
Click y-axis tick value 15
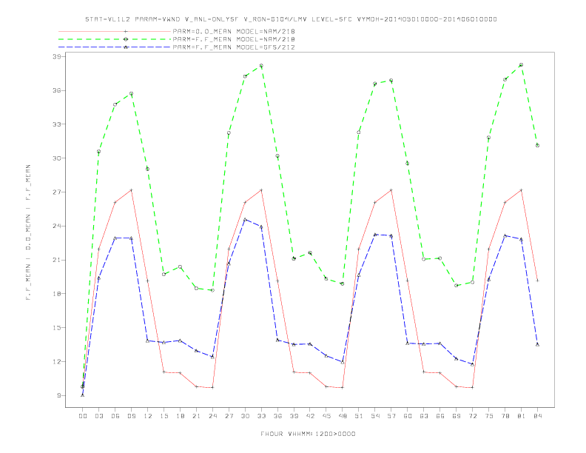coord(56,328)
